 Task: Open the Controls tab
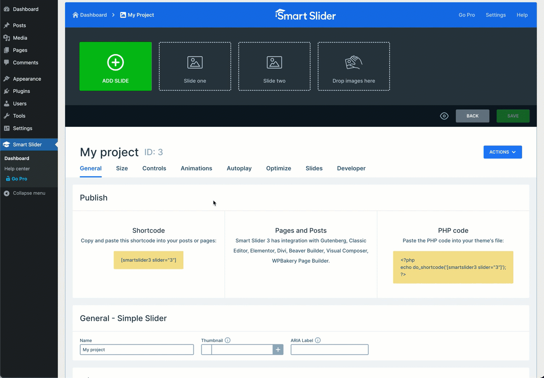pos(154,168)
